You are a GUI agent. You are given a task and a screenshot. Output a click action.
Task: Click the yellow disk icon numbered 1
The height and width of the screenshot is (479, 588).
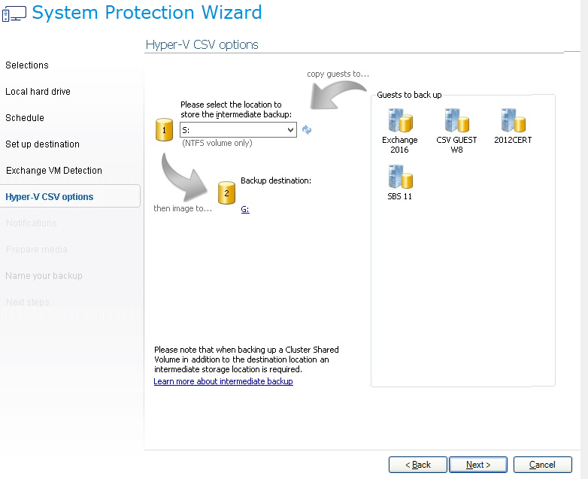click(x=164, y=130)
